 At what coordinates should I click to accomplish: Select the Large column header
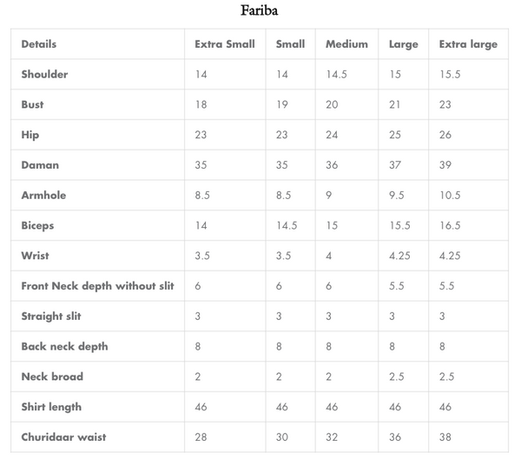tap(404, 44)
